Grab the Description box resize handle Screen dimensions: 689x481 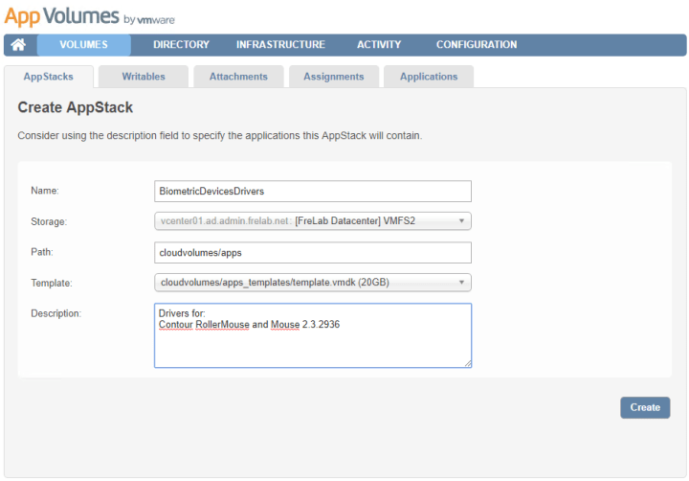tap(467, 363)
